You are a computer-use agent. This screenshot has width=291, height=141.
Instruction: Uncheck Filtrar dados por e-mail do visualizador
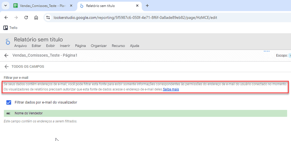tap(9, 102)
